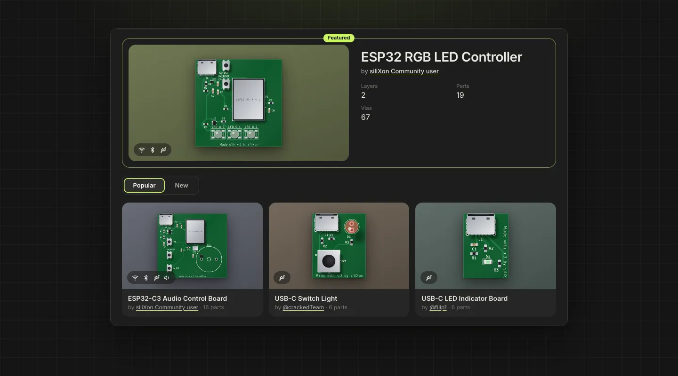Open ESP32-C3 Audio Control Board title
Viewport: 678px width, 376px height.
[178, 298]
